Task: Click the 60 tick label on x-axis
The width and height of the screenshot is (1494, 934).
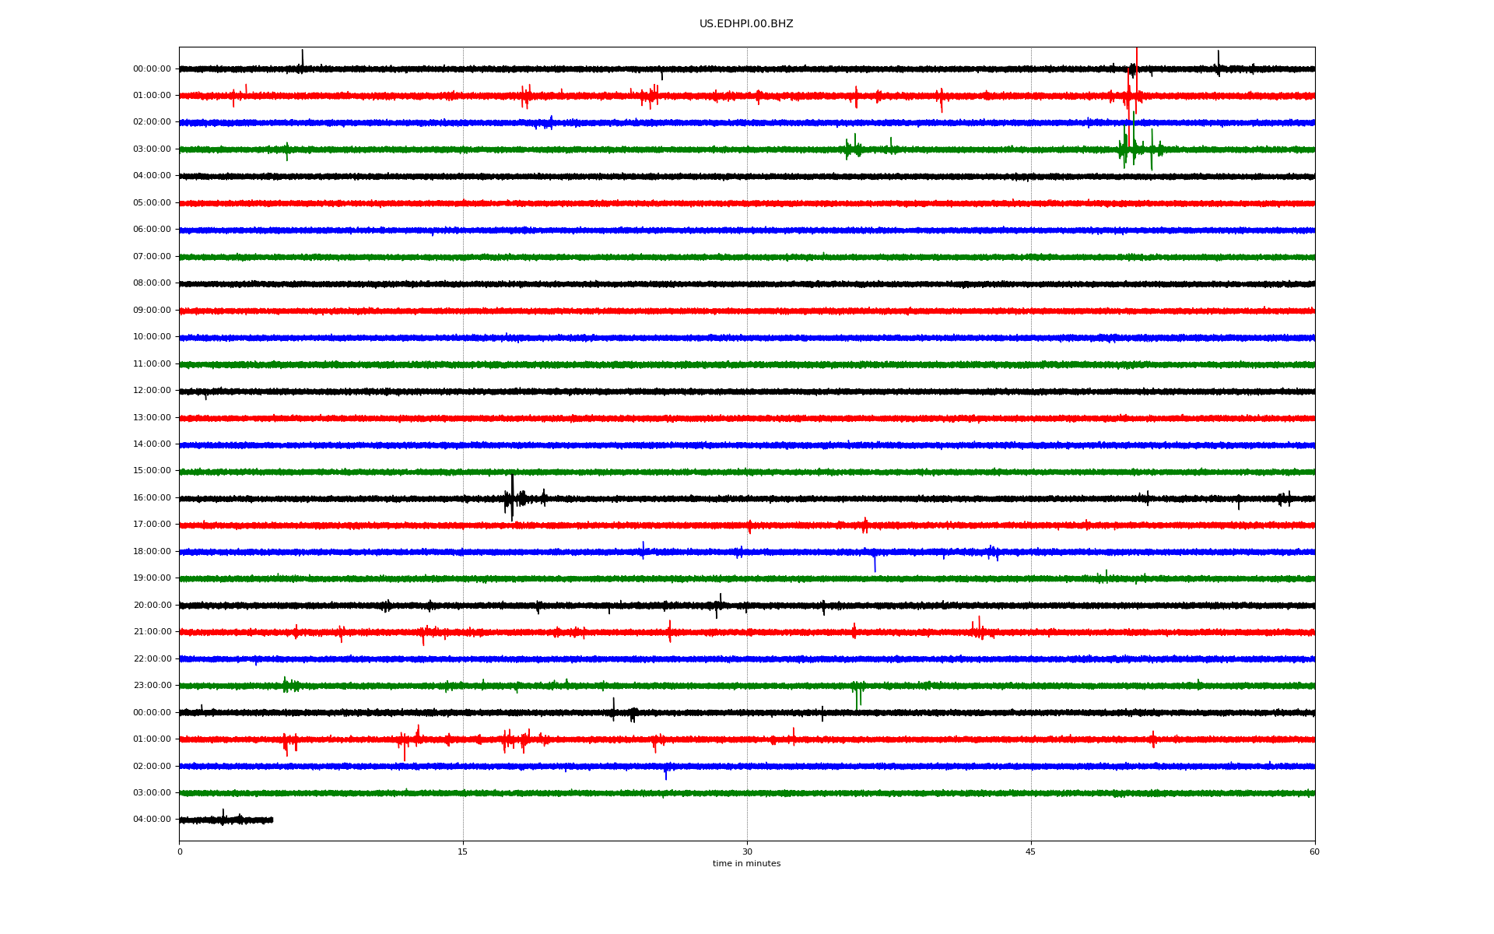Action: 1313,851
